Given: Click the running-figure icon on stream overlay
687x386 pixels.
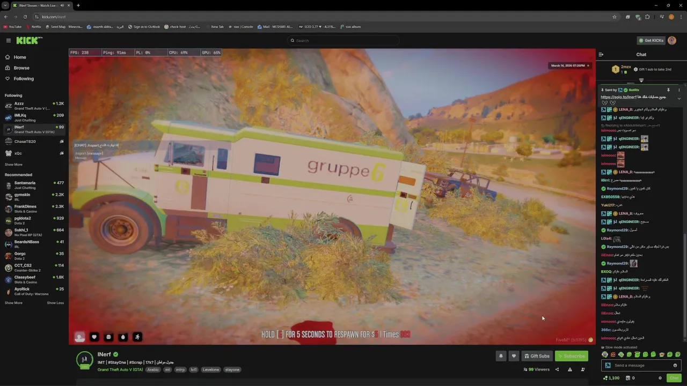Looking at the screenshot, I should tap(137, 337).
